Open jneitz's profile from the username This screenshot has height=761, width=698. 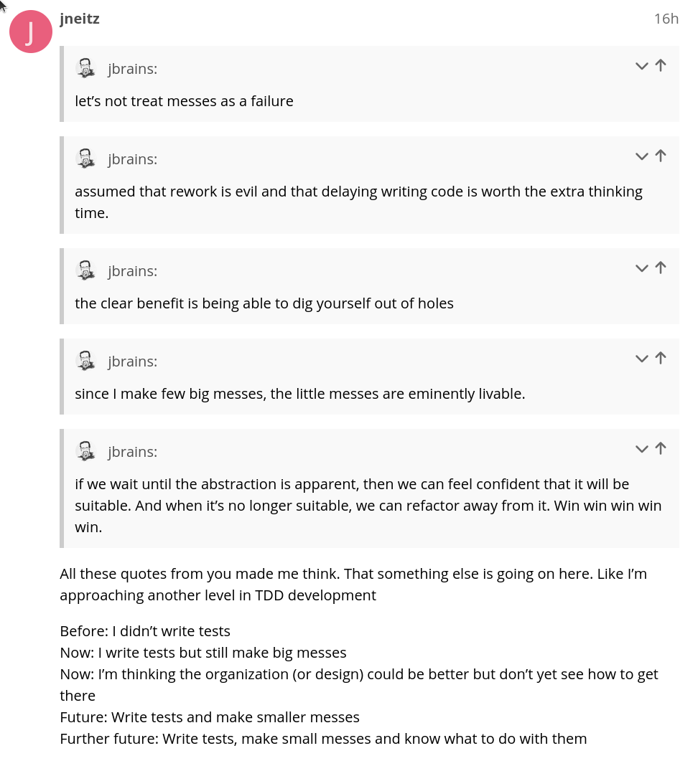[x=80, y=19]
